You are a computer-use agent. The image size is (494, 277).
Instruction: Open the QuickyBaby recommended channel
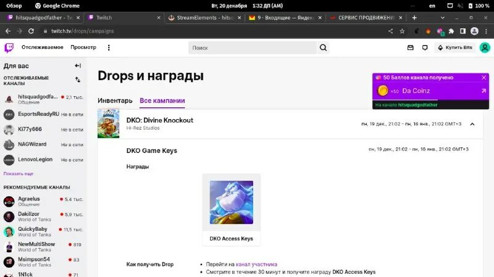coord(43,231)
